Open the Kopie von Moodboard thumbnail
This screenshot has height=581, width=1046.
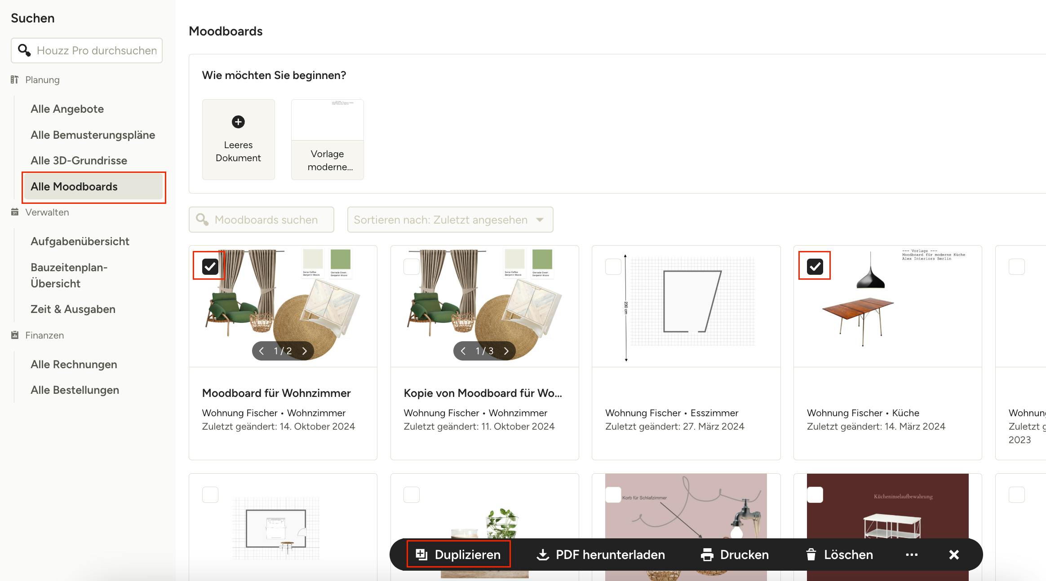pos(485,306)
